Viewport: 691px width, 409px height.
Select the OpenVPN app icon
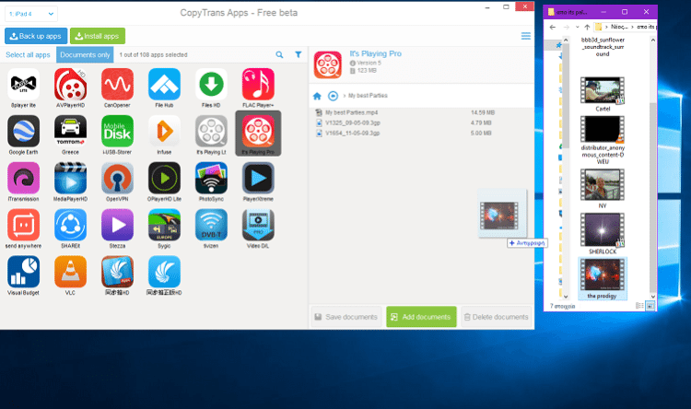[x=117, y=178]
